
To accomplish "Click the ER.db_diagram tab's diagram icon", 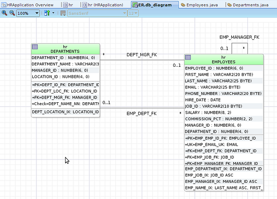I will tap(134, 4).
